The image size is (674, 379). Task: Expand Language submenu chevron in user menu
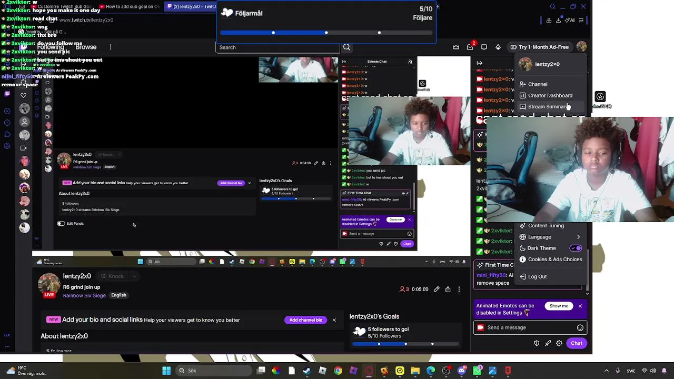click(x=578, y=237)
